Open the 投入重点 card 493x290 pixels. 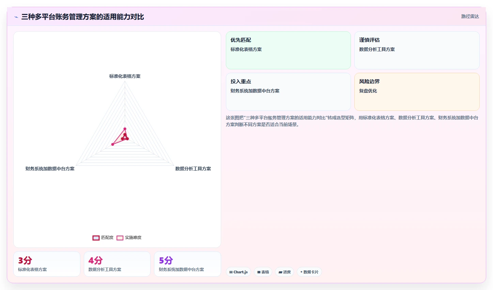click(x=288, y=92)
